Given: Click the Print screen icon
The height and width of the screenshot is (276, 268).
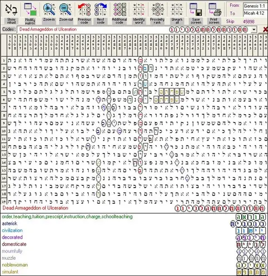Looking at the screenshot, I should point(214,10).
